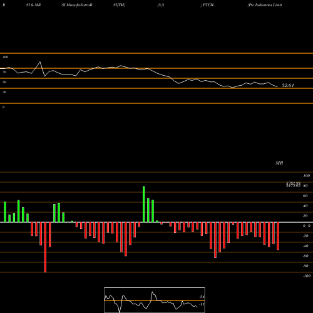
Task: Click the MR panel title label
Action: click(x=279, y=163)
